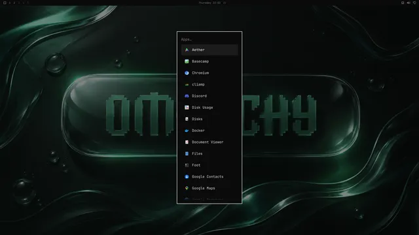Open the Disks utility
Viewport: 419px width, 235px height.
click(x=209, y=119)
